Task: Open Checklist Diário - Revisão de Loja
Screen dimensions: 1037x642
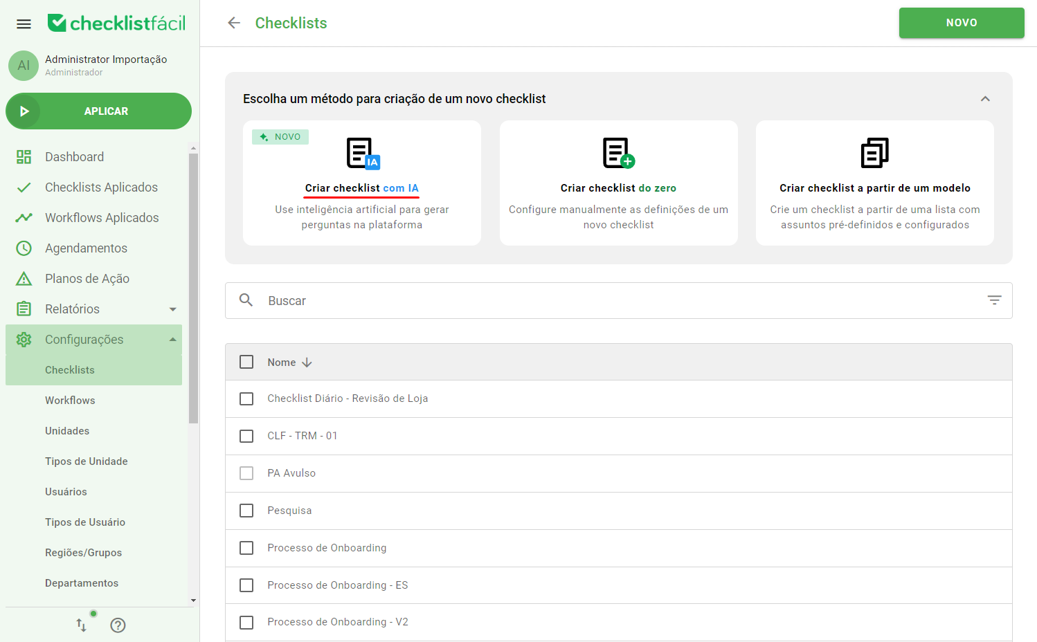Action: tap(348, 398)
